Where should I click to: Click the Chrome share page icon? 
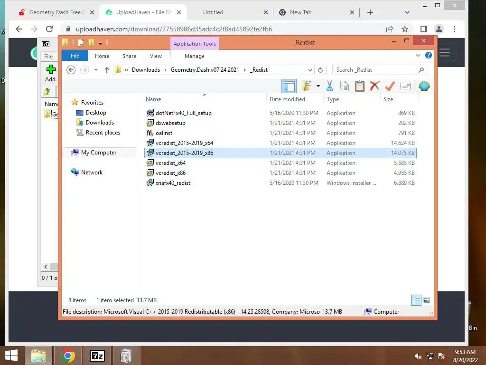pos(390,29)
